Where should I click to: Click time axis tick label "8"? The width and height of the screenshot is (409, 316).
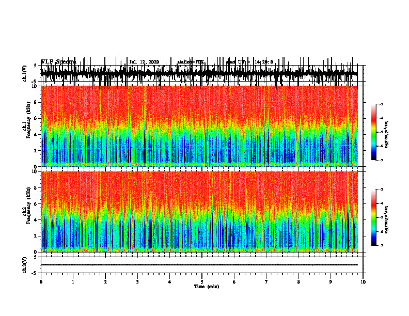coord(298,282)
